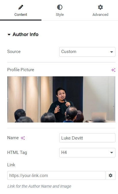Collapse the Author Info section arrow
Screen dimensions: 118x194
pyautogui.click(x=9, y=35)
